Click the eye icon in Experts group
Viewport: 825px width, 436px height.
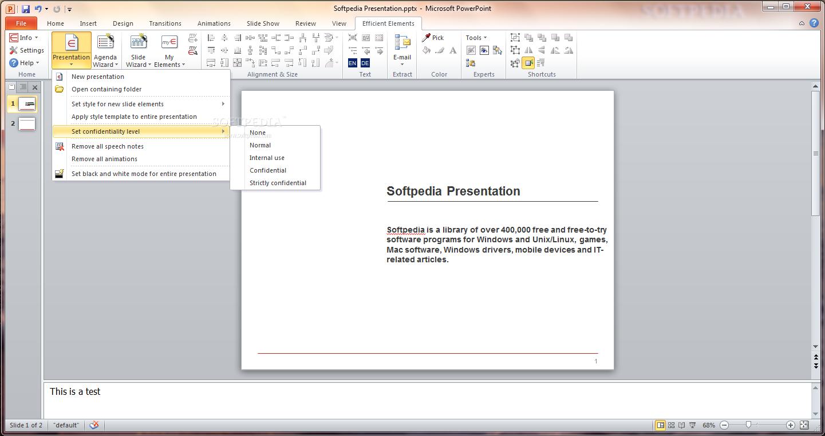click(x=484, y=50)
